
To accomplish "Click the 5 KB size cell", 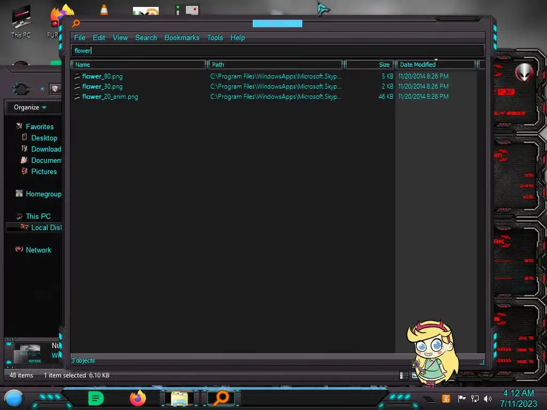I will [387, 76].
